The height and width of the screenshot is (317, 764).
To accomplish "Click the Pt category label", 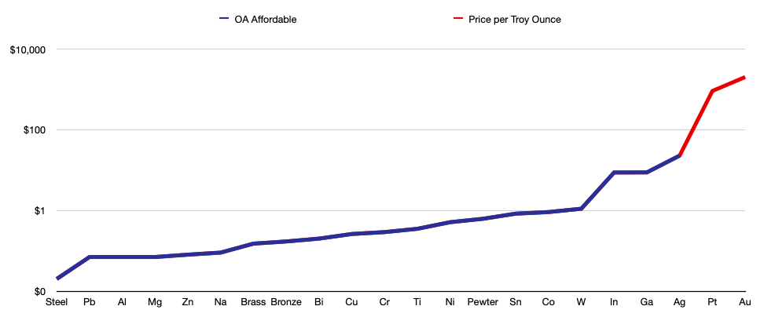I will [712, 302].
